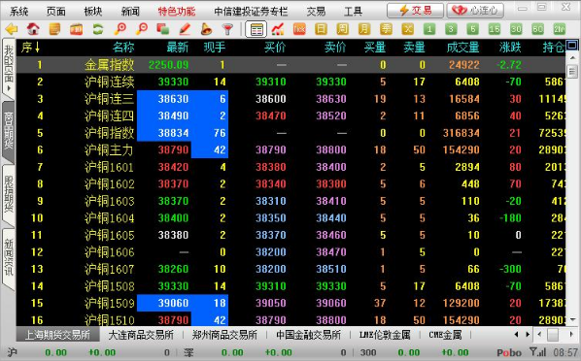Select the 1-minute period icon
Image resolution: width=581 pixels, height=361 pixels.
pyautogui.click(x=429, y=29)
